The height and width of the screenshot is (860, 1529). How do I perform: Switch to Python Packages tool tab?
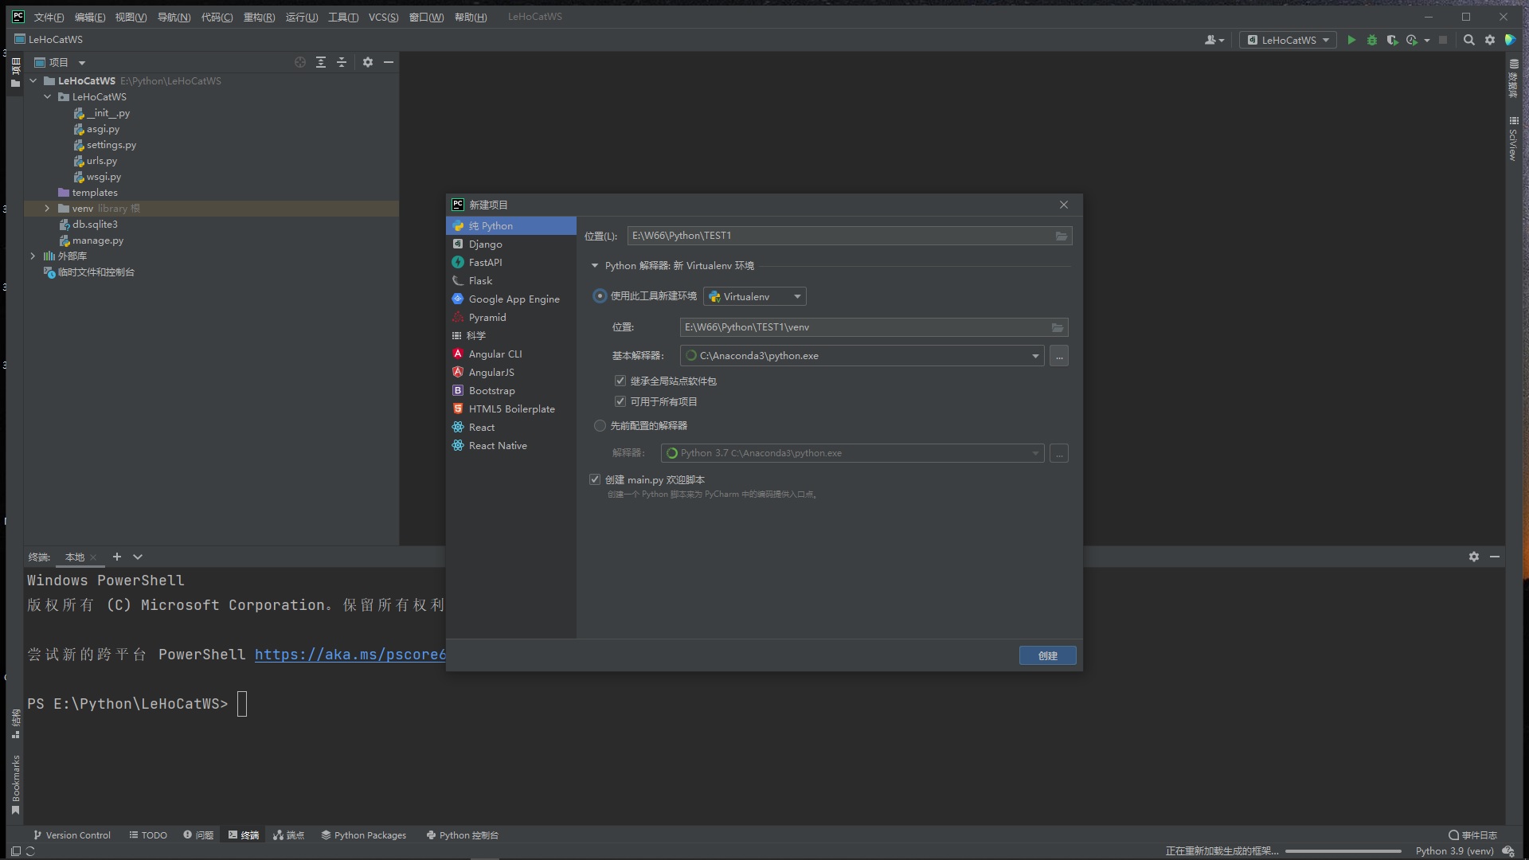pyautogui.click(x=364, y=835)
